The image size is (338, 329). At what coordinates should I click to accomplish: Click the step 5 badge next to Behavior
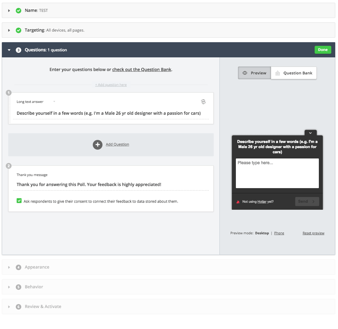[x=19, y=287]
